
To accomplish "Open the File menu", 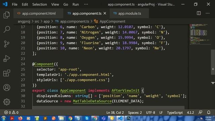I will tap(14, 4).
